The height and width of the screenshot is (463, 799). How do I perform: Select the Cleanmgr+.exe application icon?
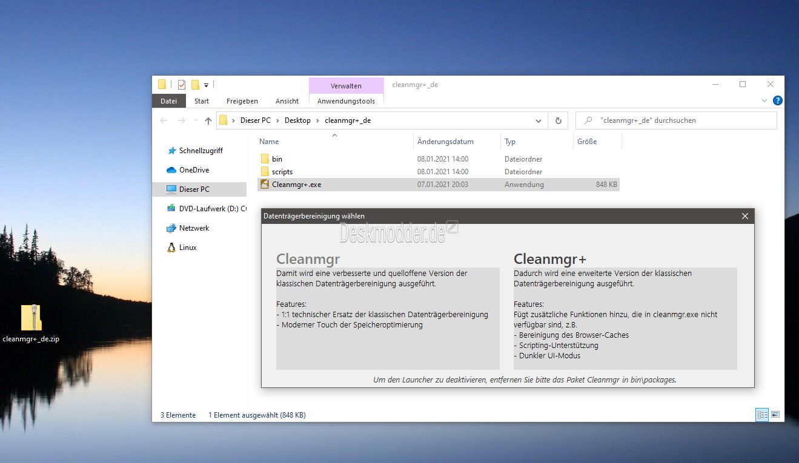pos(264,185)
